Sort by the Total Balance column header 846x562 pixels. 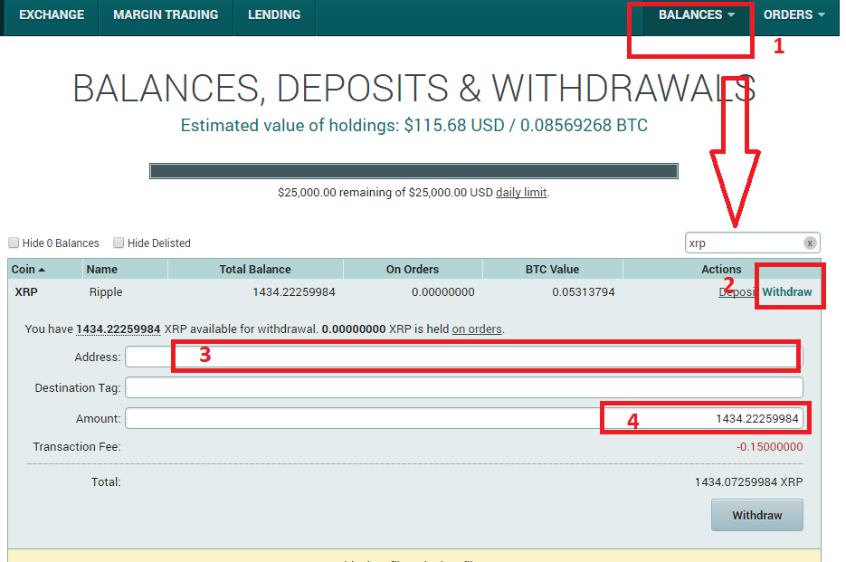tap(255, 269)
